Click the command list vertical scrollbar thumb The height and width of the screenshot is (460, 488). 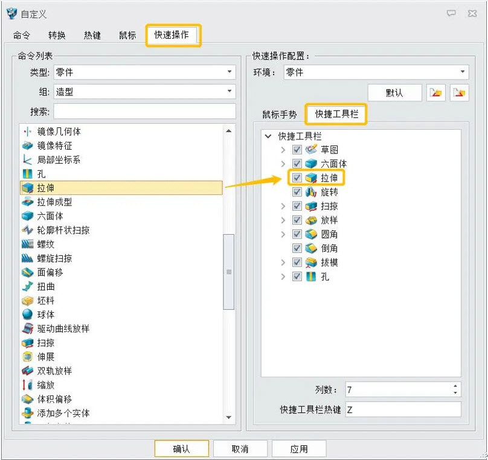coord(229,272)
